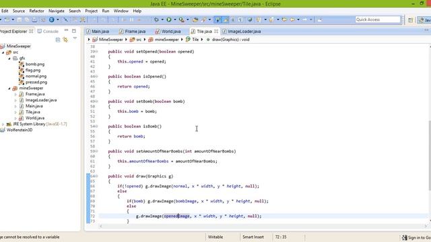Click the Smart Insert status field
The height and width of the screenshot is (242, 431).
[x=253, y=237]
